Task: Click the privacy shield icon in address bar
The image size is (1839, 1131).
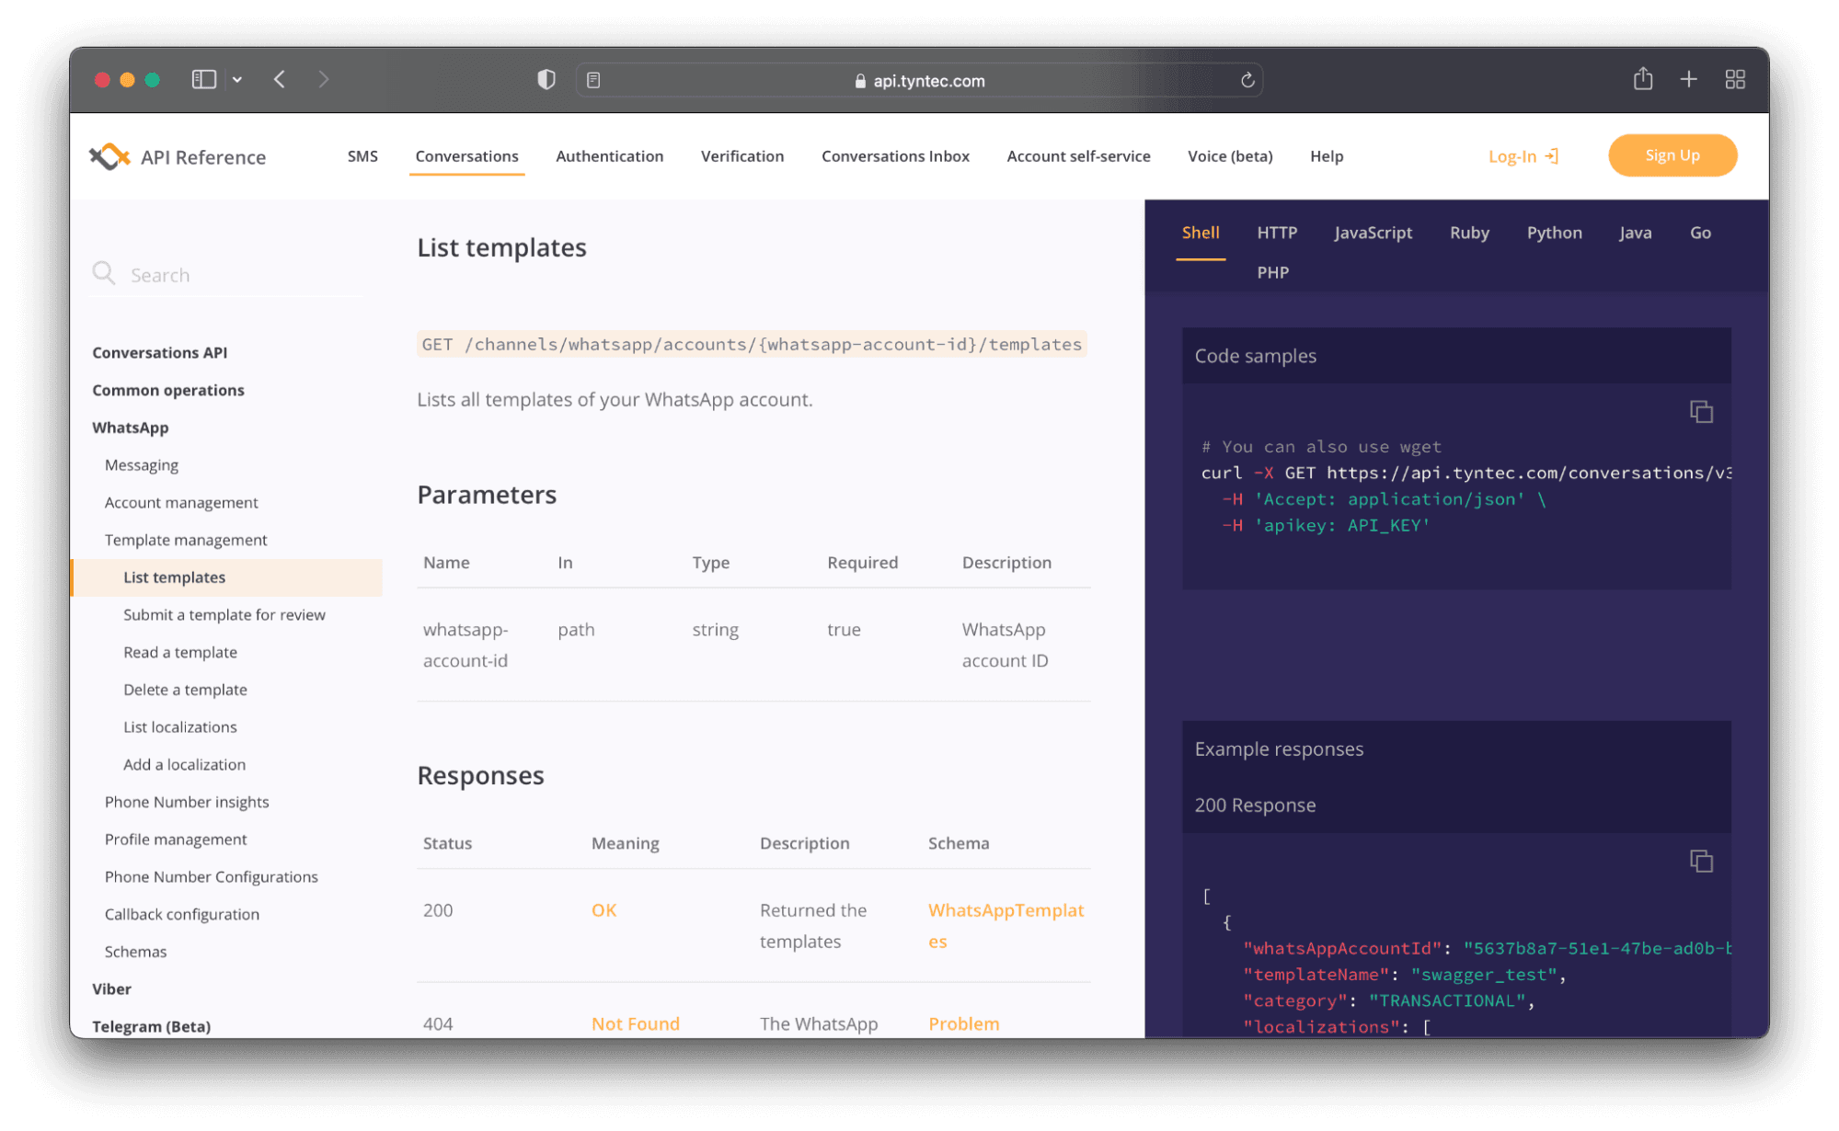Action: [x=546, y=79]
